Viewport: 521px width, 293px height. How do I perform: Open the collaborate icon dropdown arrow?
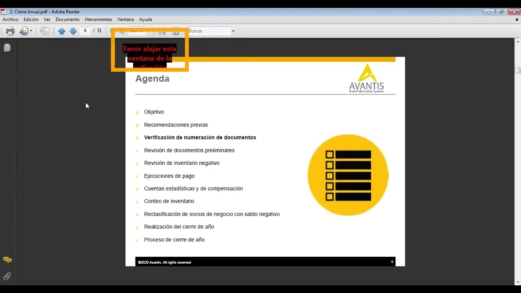coord(31,31)
